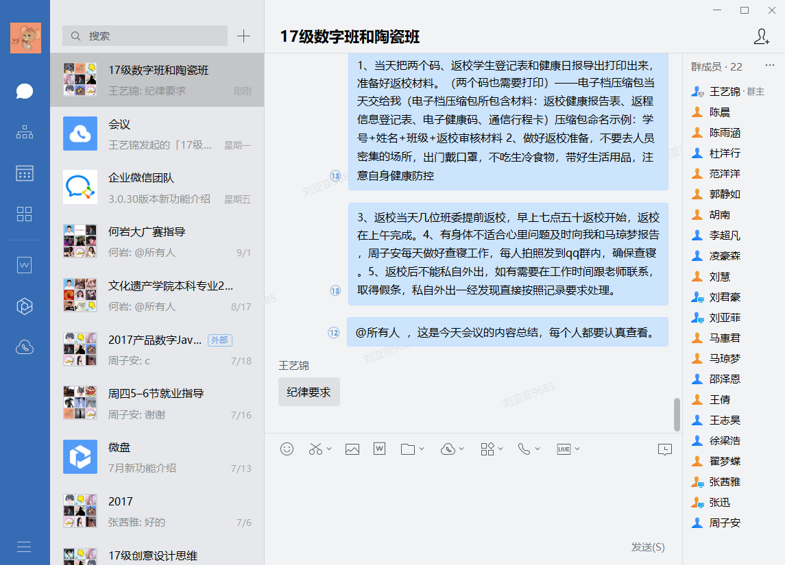This screenshot has height=565, width=785.
Task: Expand the LIVE broadcast dropdown arrow
Action: click(577, 449)
